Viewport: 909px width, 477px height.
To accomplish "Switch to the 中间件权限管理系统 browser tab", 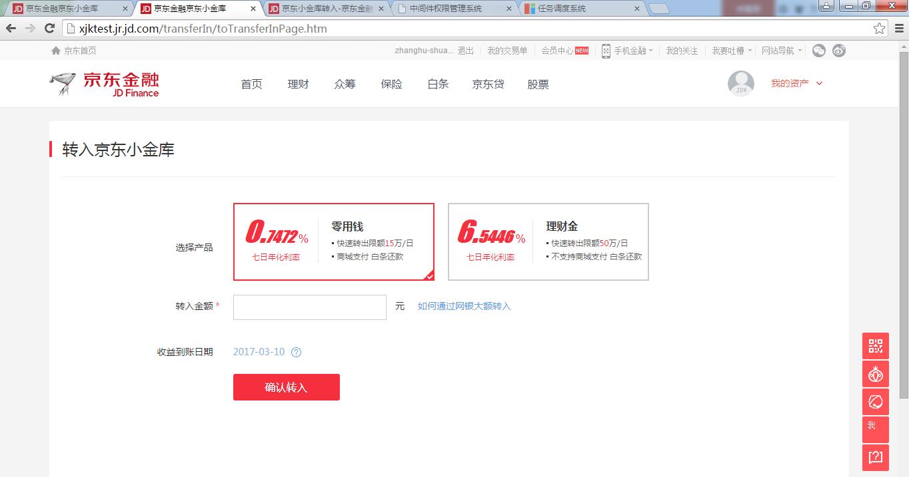I will (x=453, y=9).
